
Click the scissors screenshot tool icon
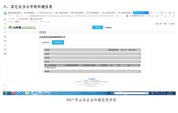point(157,16)
